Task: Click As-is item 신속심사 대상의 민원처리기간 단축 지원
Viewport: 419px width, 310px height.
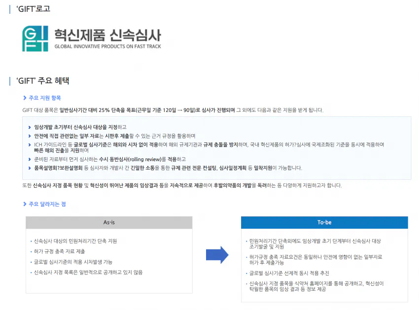Action: 75,241
